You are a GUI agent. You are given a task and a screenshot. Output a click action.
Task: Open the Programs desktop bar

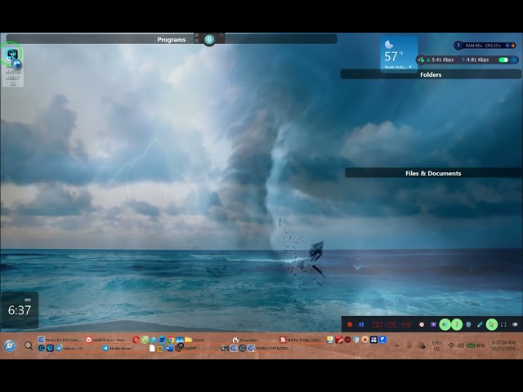(x=172, y=39)
